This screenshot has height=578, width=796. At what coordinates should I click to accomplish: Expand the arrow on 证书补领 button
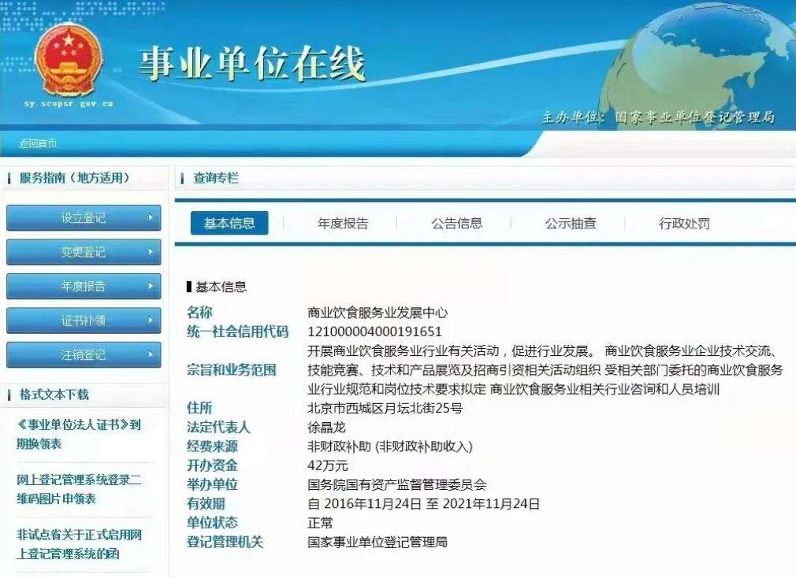(150, 320)
